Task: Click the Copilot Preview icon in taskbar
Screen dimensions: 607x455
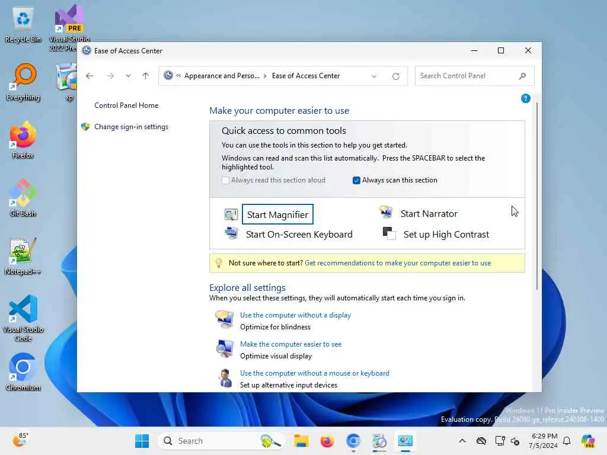Action: [x=588, y=441]
